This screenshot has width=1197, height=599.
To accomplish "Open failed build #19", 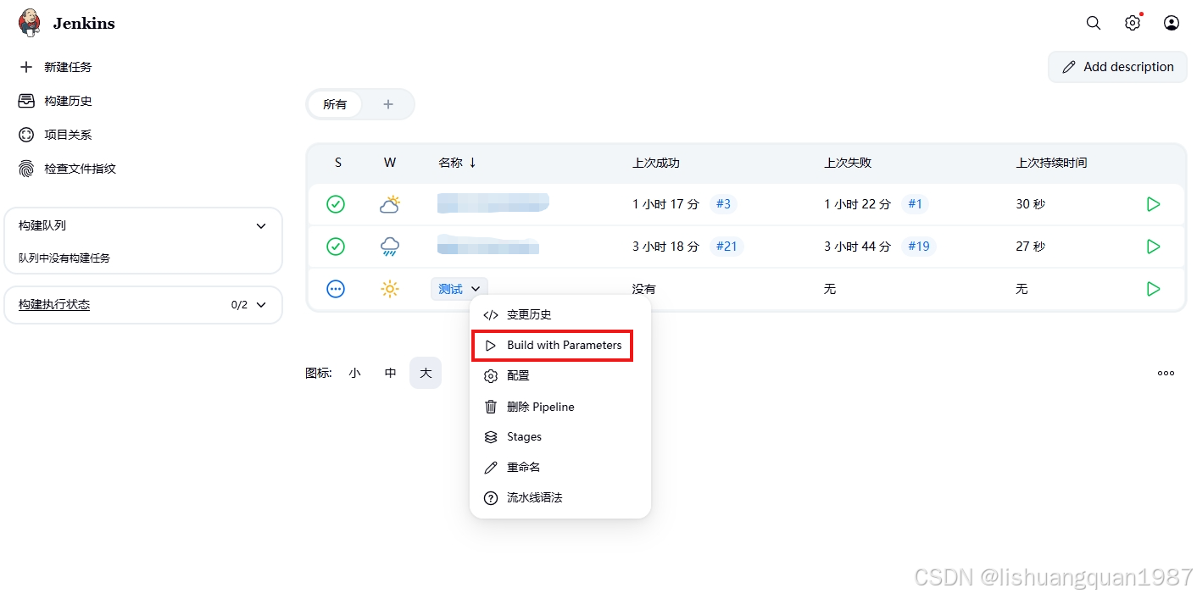I will coord(918,247).
